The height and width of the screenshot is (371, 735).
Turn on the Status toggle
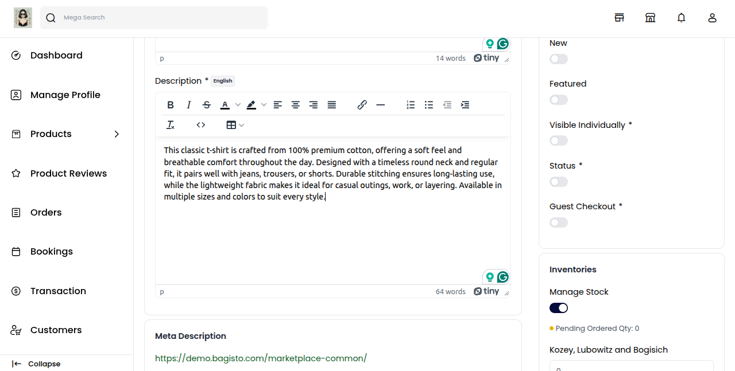click(x=558, y=182)
